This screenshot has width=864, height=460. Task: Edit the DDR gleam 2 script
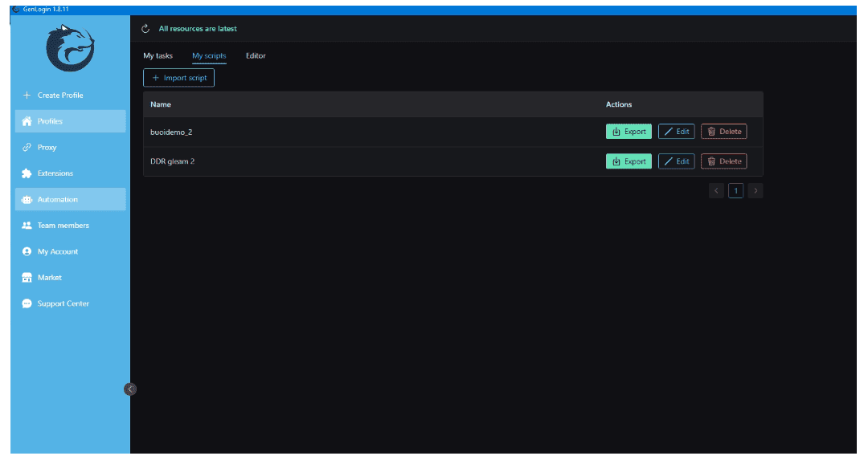(x=676, y=161)
